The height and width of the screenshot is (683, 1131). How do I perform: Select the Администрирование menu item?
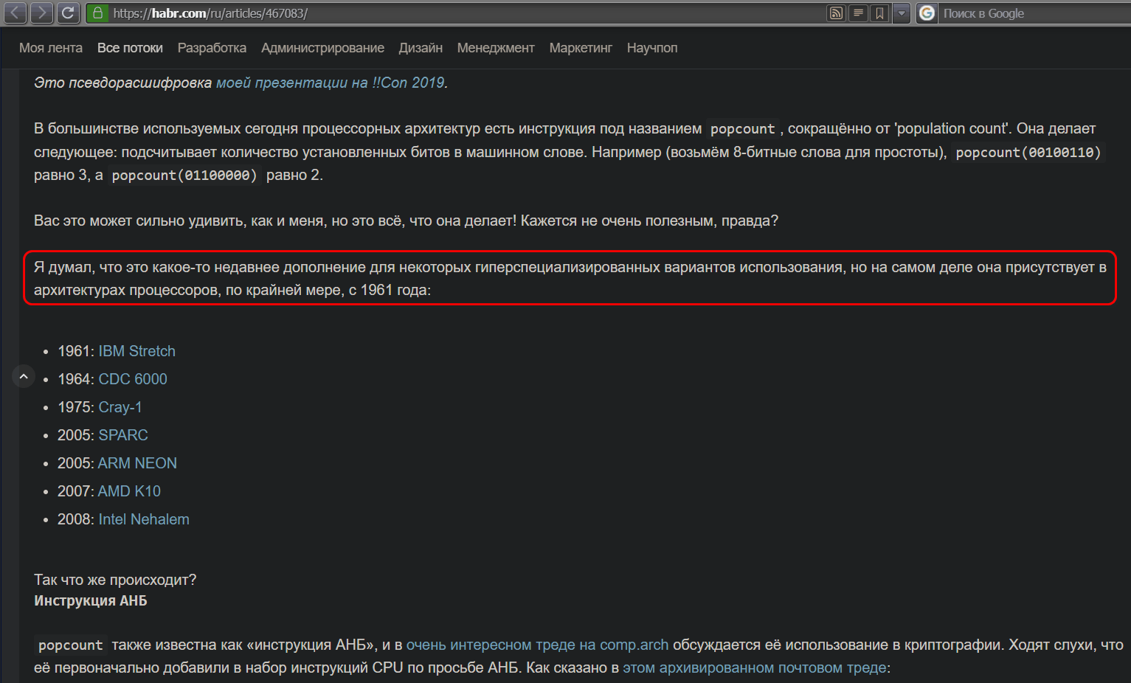[x=322, y=48]
